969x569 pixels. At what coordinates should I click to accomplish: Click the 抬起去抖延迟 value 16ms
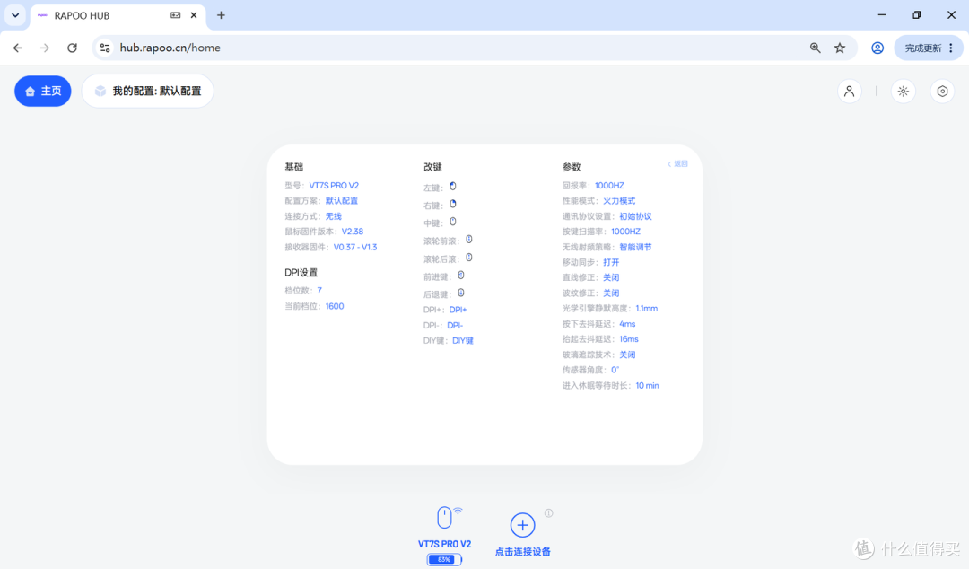coord(628,339)
